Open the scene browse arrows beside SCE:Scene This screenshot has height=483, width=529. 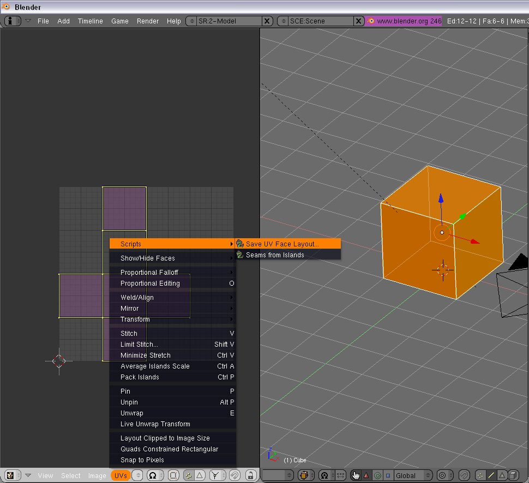point(284,21)
